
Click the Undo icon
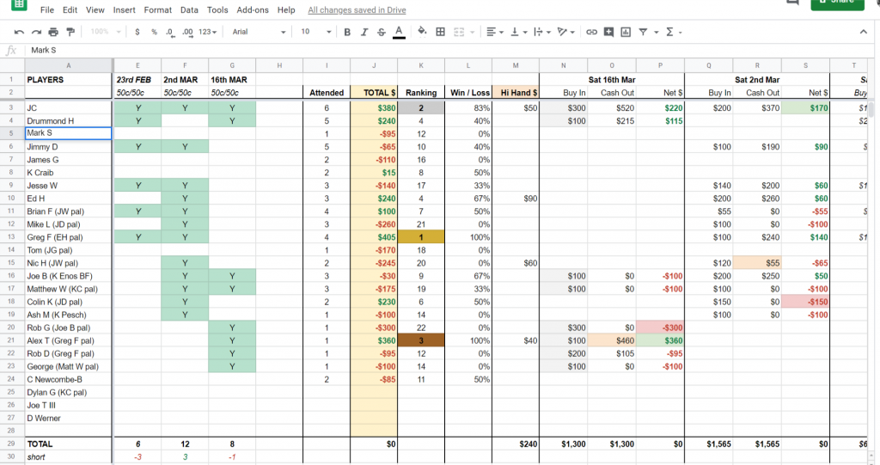[18, 32]
